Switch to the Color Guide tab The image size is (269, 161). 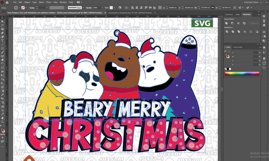[238, 47]
